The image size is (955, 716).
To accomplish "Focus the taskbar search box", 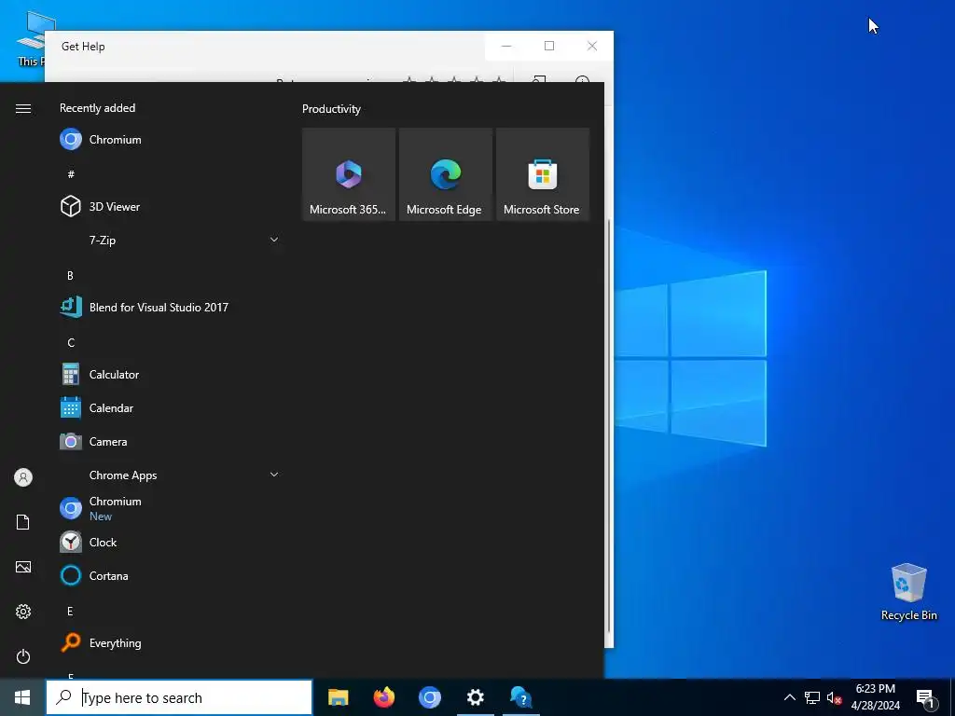I will tap(179, 697).
